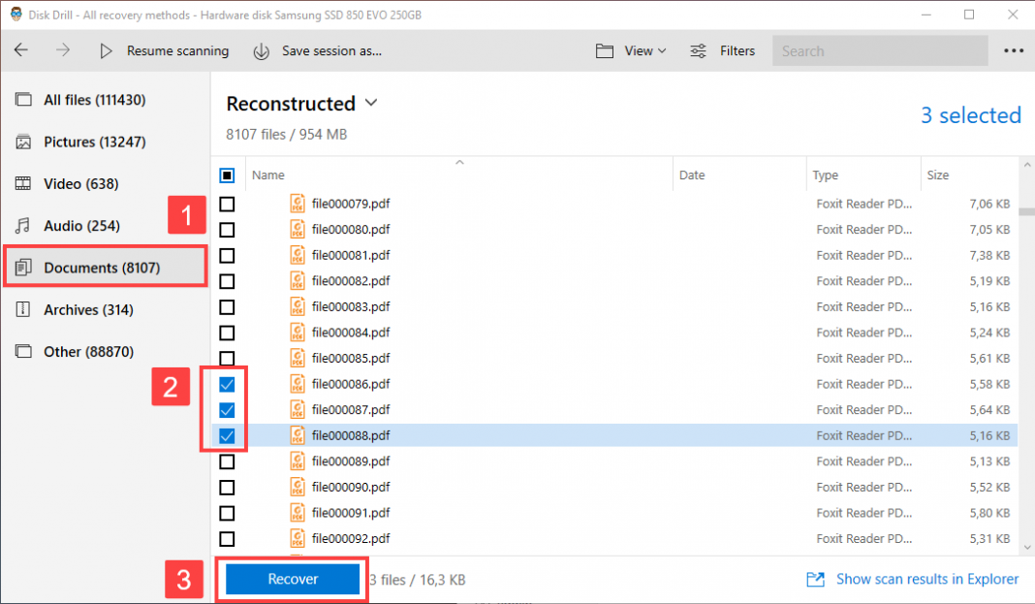Open the ellipsis more options menu

tap(1014, 50)
